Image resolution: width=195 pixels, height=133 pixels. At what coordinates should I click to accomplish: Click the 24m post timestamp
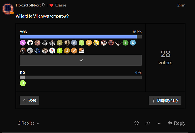click(181, 5)
